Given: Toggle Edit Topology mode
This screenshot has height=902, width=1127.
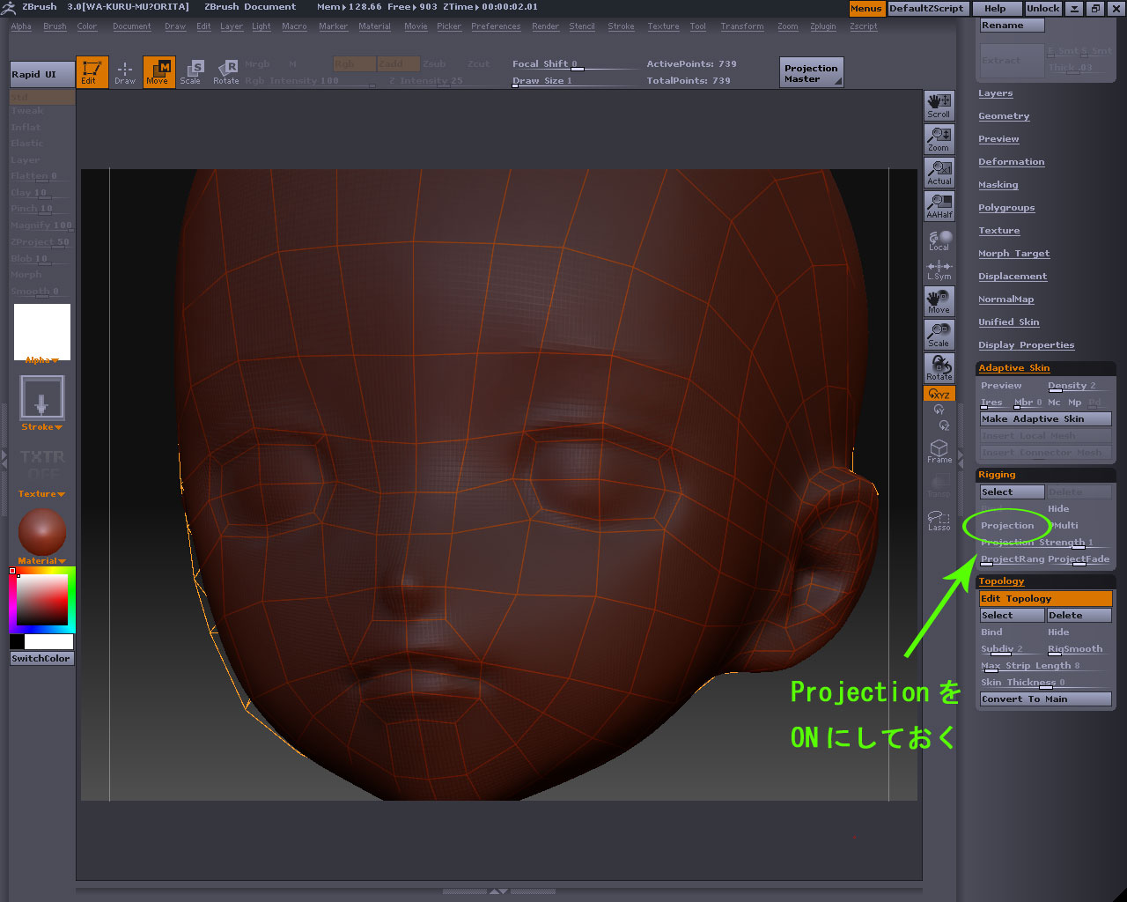Looking at the screenshot, I should (x=1045, y=599).
